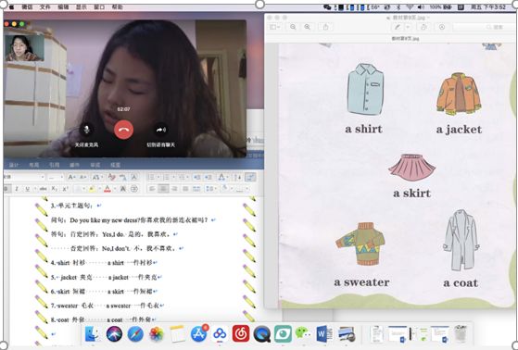Apply subscript X₂ in Word
518x350 pixels.
55,189
